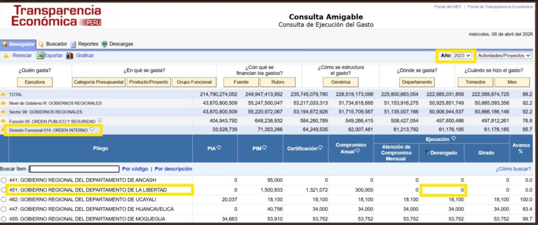Click the info bubble beside PIA header
The image size is (538, 225).
tap(219, 149)
